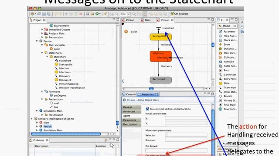Viewport: 279px width, 156px height.
Task: Select getDegree function in project tree
Action: [x=58, y=95]
